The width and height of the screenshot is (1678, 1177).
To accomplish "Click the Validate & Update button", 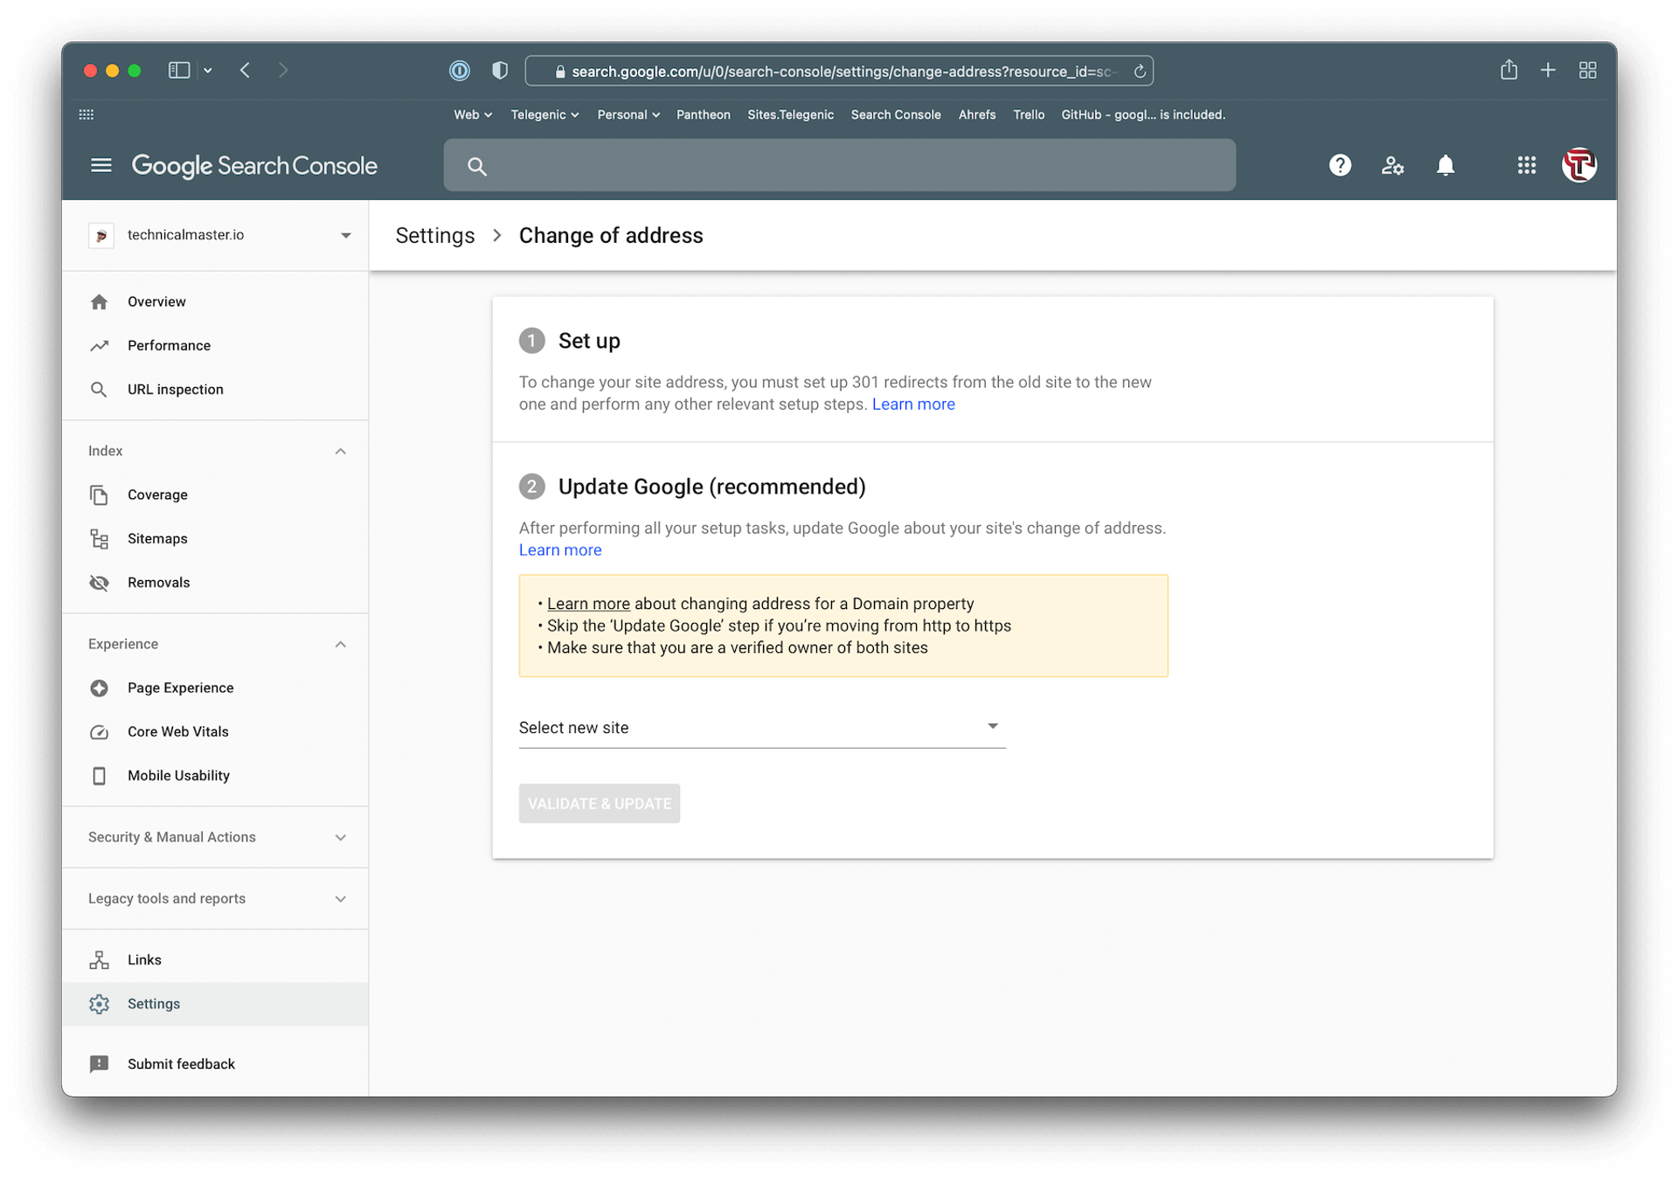I will 599,804.
